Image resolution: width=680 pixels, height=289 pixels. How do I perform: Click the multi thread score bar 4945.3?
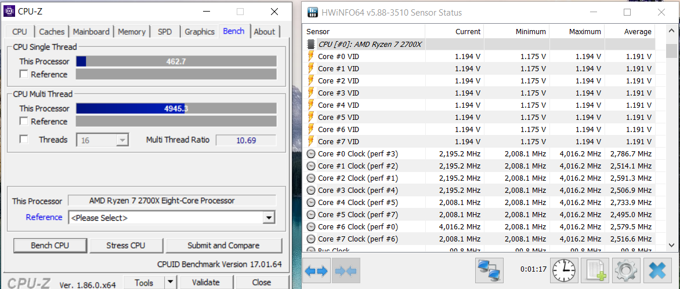coord(176,108)
